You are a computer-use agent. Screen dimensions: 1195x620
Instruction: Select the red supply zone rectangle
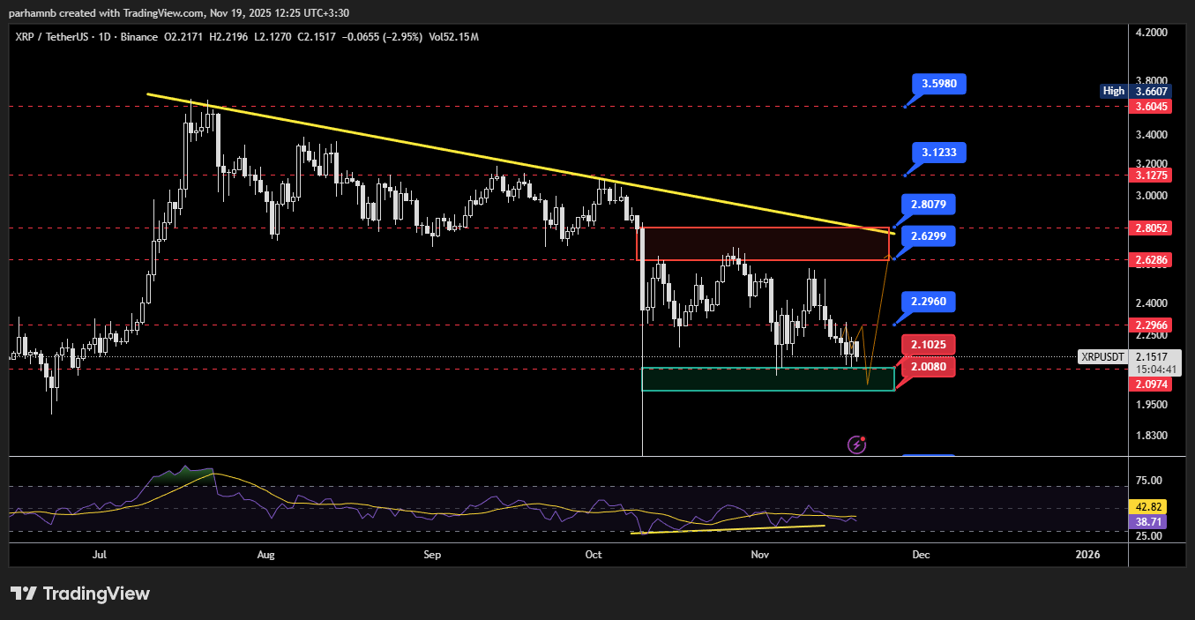point(763,244)
